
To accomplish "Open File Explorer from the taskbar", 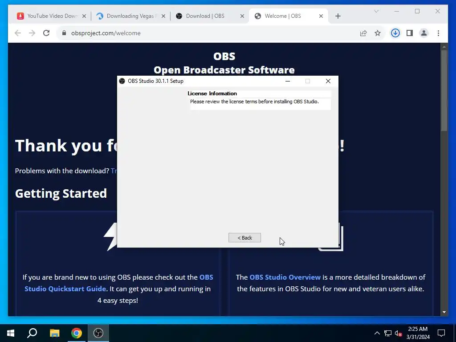I will pos(54,333).
